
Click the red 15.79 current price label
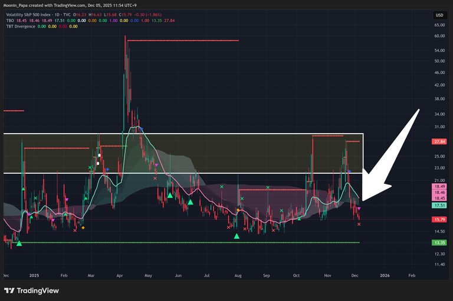coord(439,220)
